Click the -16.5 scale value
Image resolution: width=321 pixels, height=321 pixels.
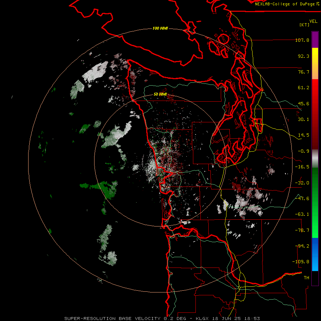(x=302, y=167)
